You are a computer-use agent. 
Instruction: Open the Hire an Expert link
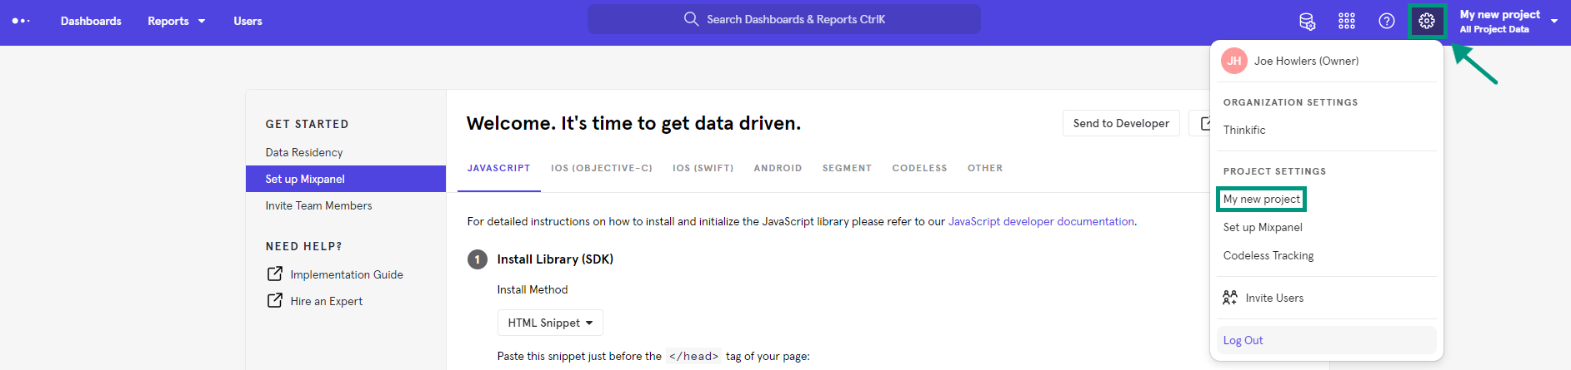click(327, 301)
